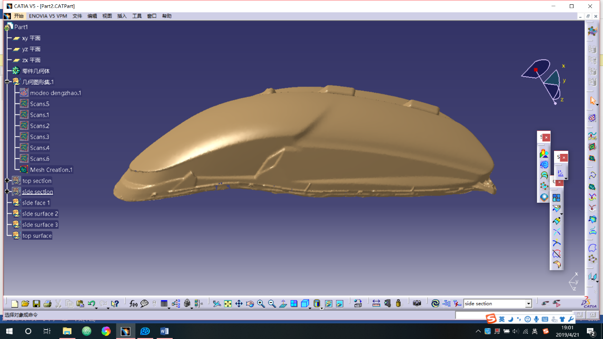Collapse the 几何图形集.1 tree node

[x=7, y=82]
